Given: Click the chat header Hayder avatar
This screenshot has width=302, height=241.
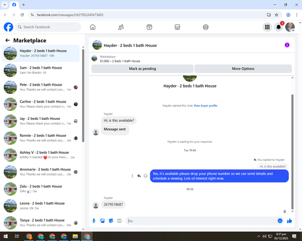Looking at the screenshot, I should pyautogui.click(x=97, y=45).
